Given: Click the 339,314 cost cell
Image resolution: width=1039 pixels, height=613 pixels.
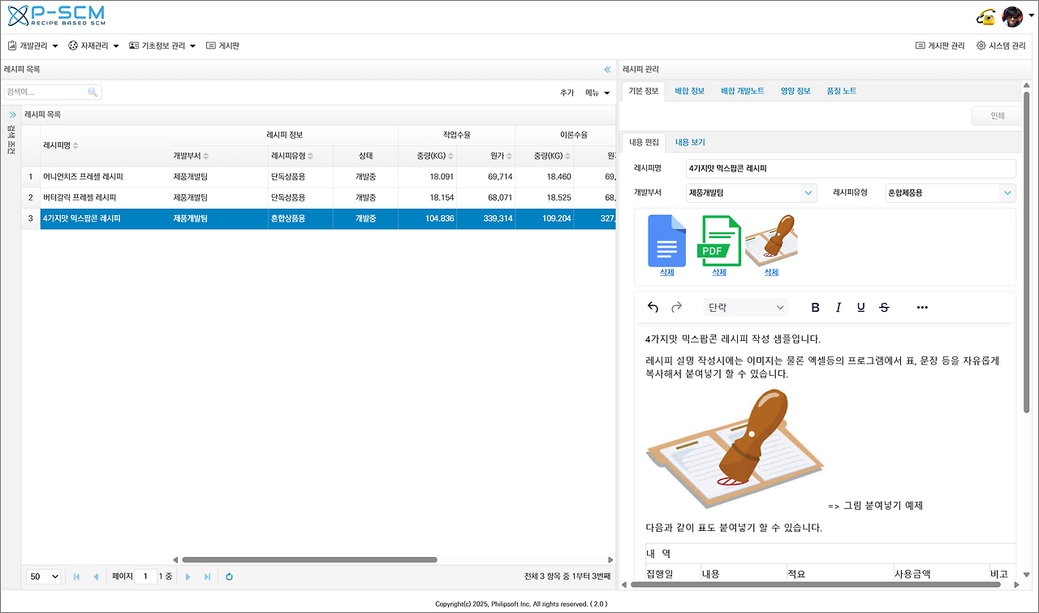Looking at the screenshot, I should pyautogui.click(x=485, y=218).
